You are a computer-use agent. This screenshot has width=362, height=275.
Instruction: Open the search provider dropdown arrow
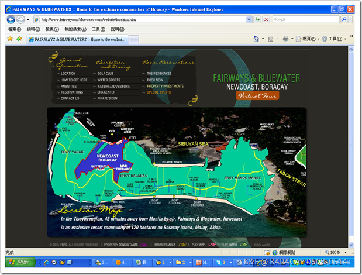pos(350,20)
